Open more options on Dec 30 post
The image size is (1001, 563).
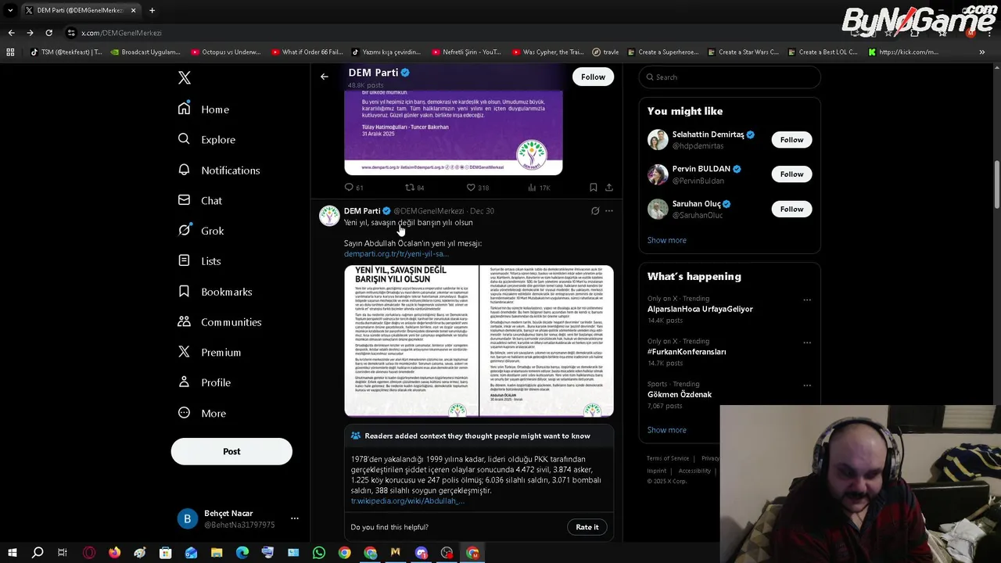coord(609,211)
